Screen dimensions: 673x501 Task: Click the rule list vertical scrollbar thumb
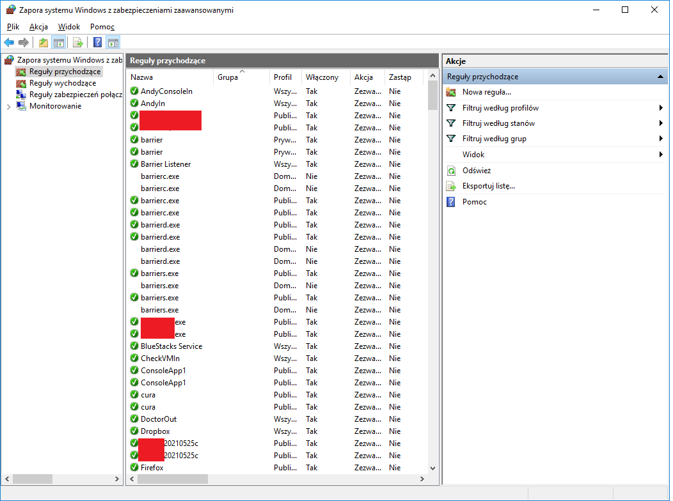(432, 96)
